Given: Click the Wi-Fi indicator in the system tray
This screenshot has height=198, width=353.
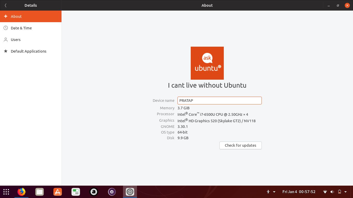Looking at the screenshot, I should click(x=325, y=192).
